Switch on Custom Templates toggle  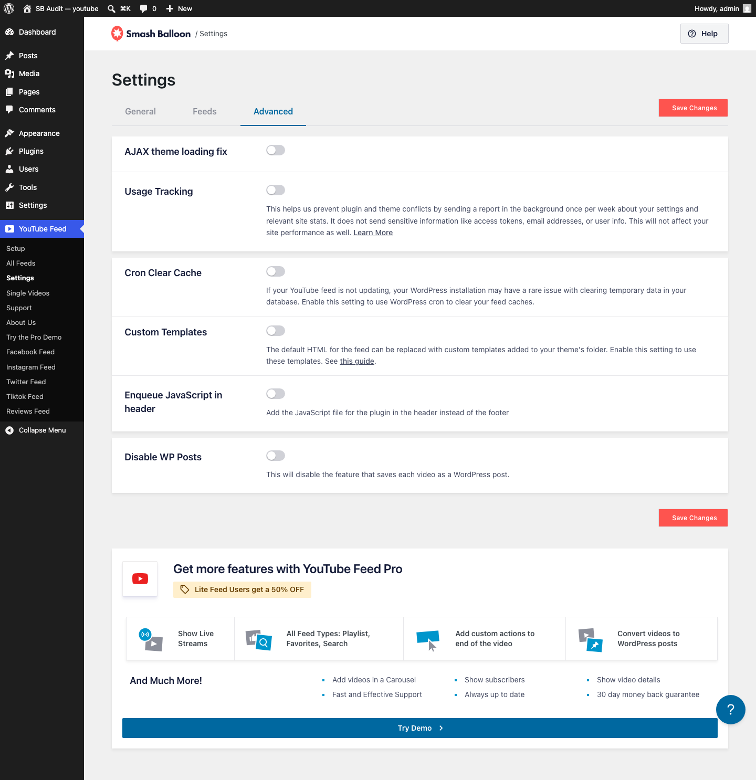point(276,331)
